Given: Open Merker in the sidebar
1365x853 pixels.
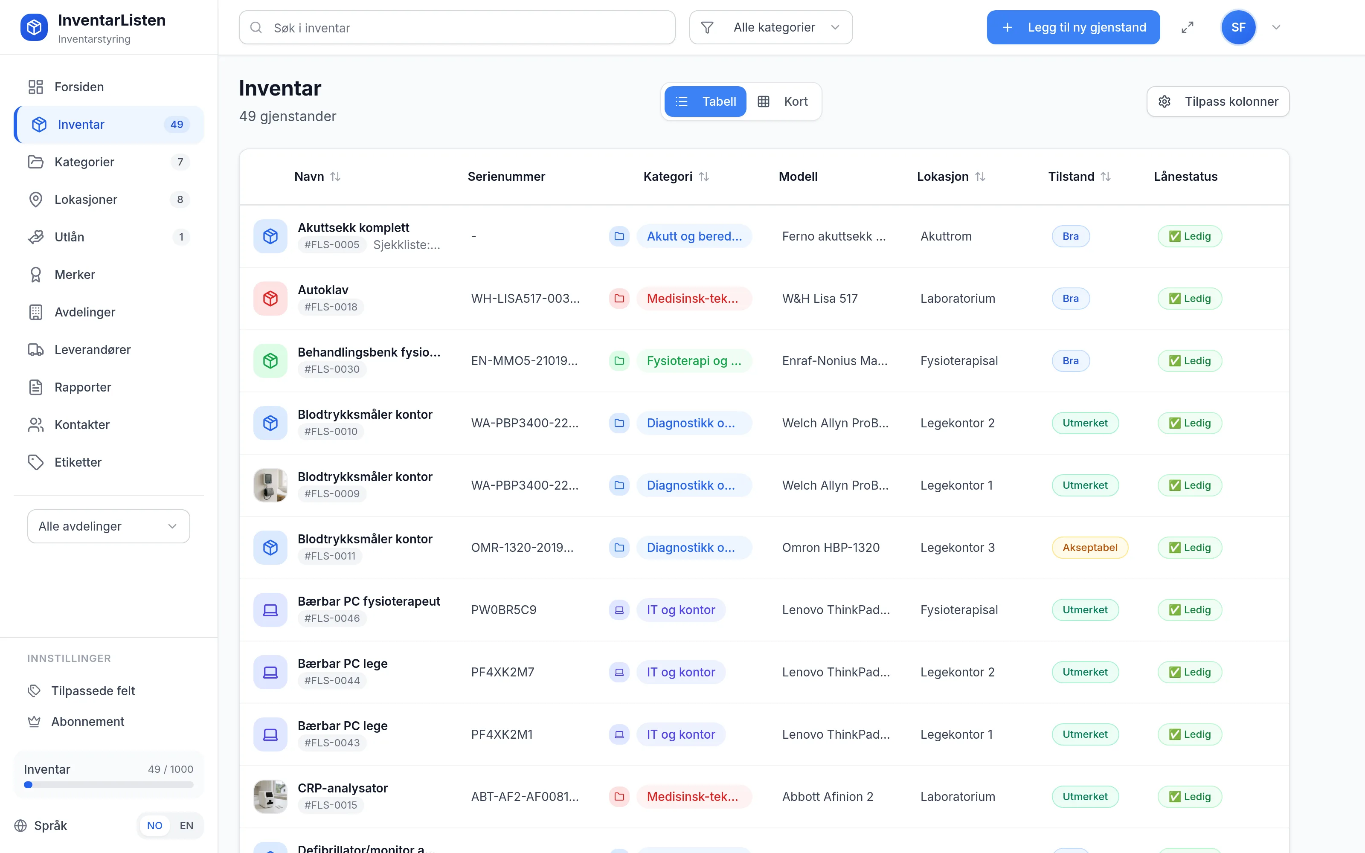Looking at the screenshot, I should [x=108, y=274].
